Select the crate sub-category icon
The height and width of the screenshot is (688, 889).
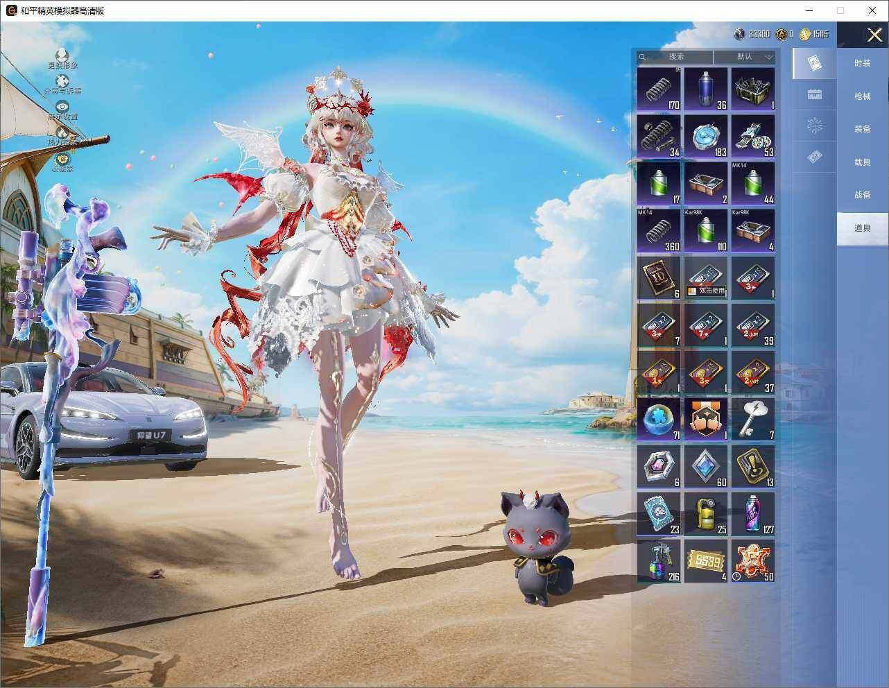coord(814,95)
